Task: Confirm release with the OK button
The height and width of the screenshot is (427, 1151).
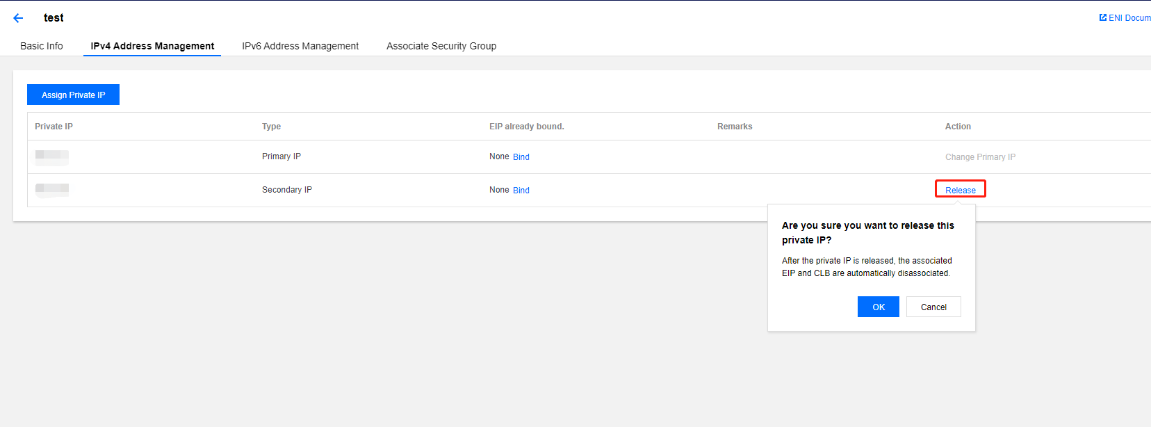Action: (x=879, y=307)
